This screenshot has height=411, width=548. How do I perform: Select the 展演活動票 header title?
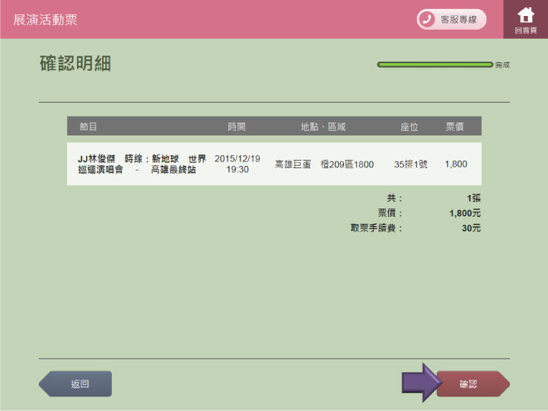pyautogui.click(x=45, y=20)
